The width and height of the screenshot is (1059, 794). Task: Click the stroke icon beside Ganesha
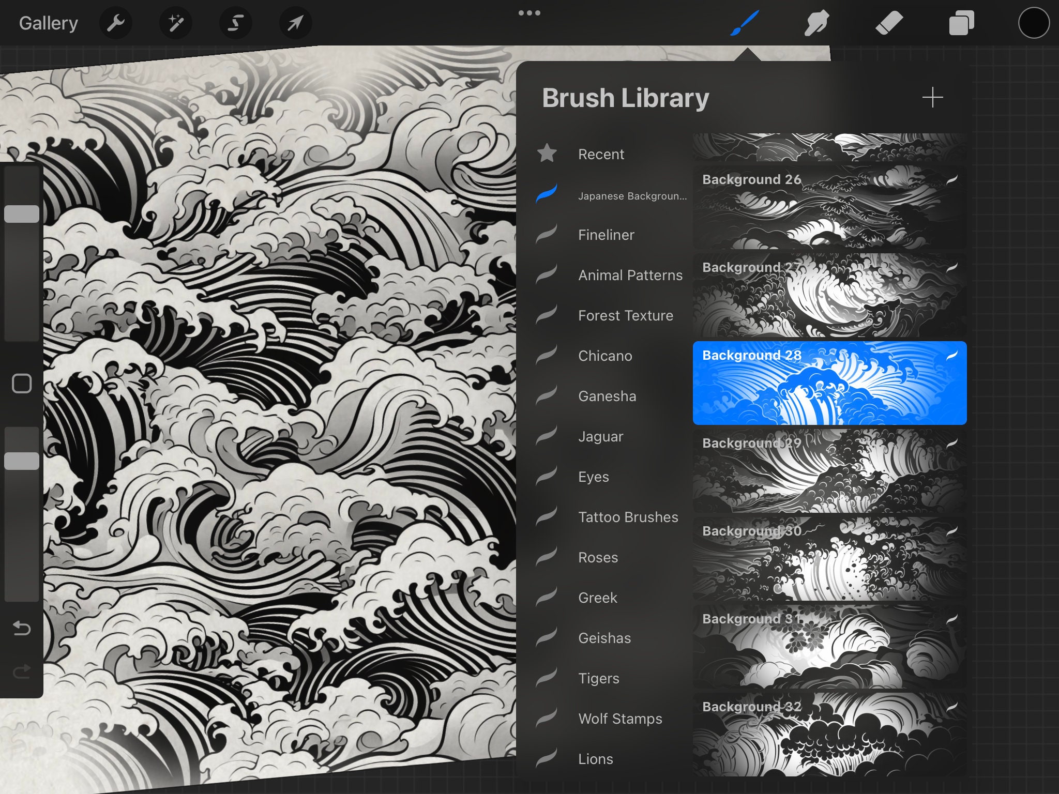click(547, 395)
